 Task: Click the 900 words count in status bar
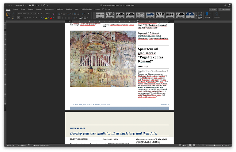22,145
